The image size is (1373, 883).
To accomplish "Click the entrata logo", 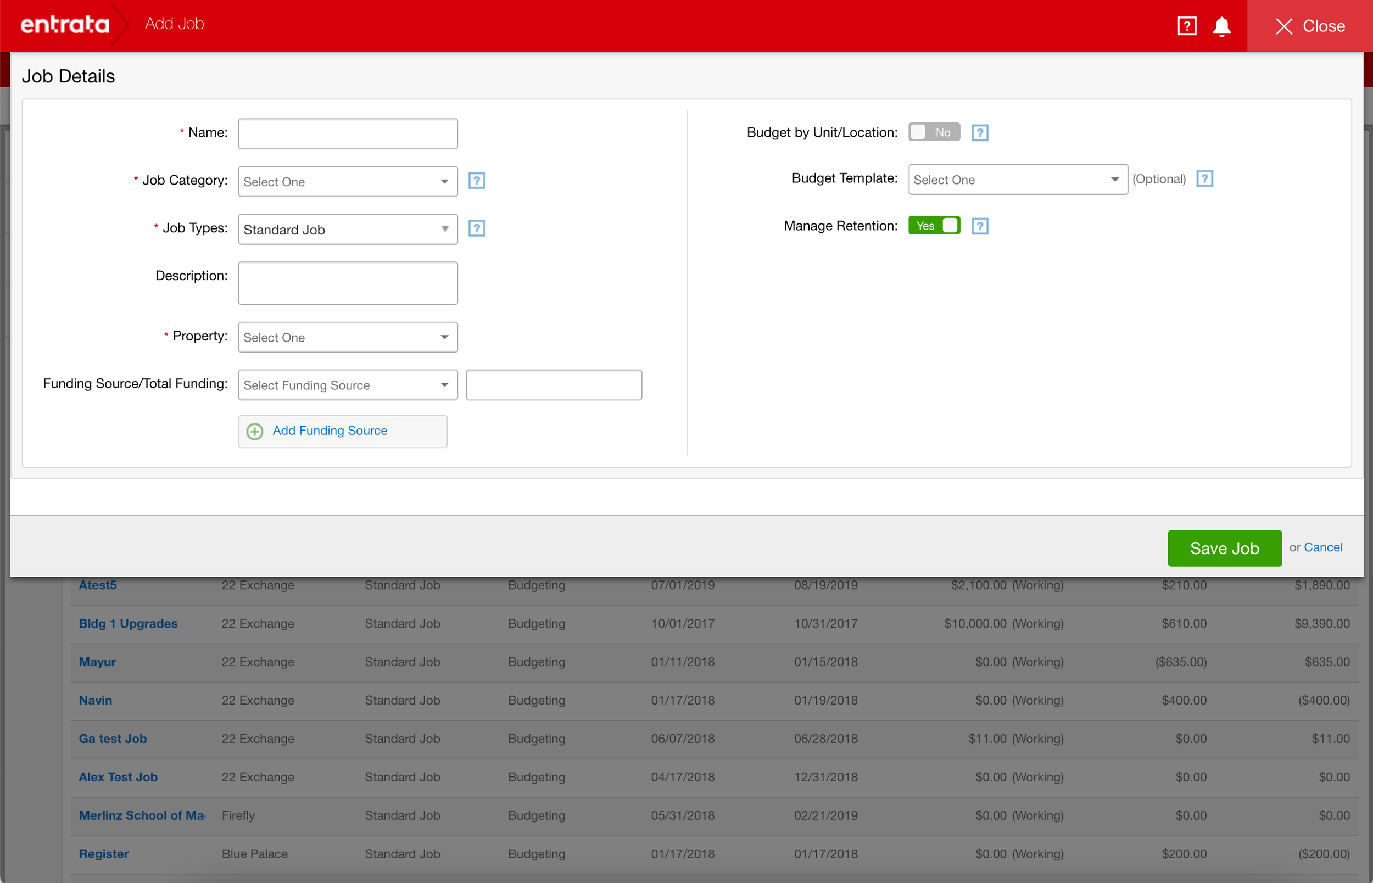I will pos(65,25).
